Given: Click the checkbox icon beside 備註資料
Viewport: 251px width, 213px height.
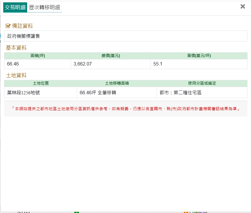Looking at the screenshot, I should click(8, 26).
